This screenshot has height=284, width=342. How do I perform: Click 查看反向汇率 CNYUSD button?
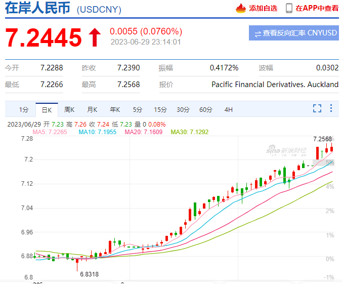coord(294,33)
